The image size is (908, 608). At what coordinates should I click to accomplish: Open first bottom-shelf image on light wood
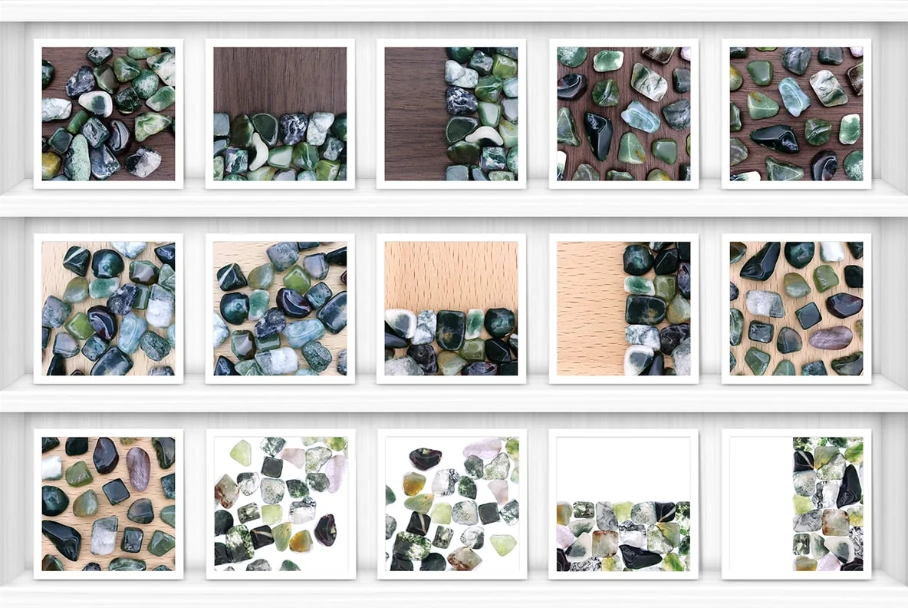108,504
